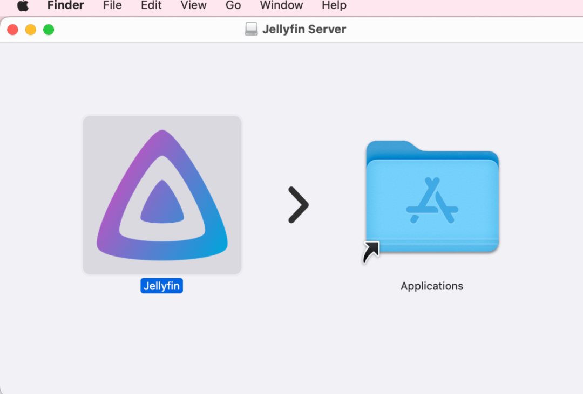
Task: Click the disk icon in title bar
Action: 252,29
